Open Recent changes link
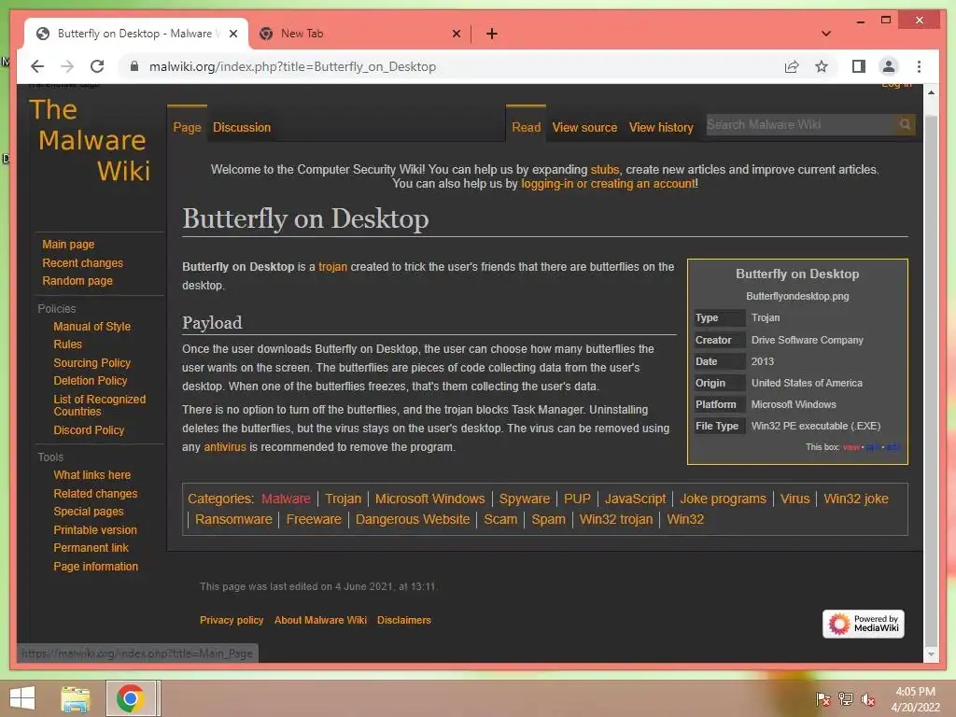The image size is (956, 717). tap(82, 262)
